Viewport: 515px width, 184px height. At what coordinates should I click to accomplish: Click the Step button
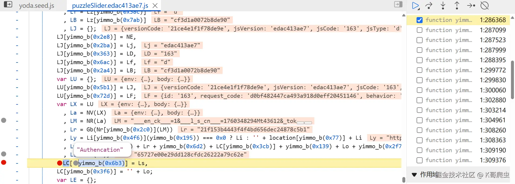click(x=471, y=6)
